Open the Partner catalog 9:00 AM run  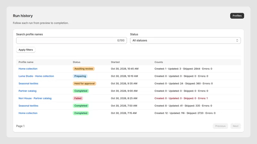pos(28,91)
